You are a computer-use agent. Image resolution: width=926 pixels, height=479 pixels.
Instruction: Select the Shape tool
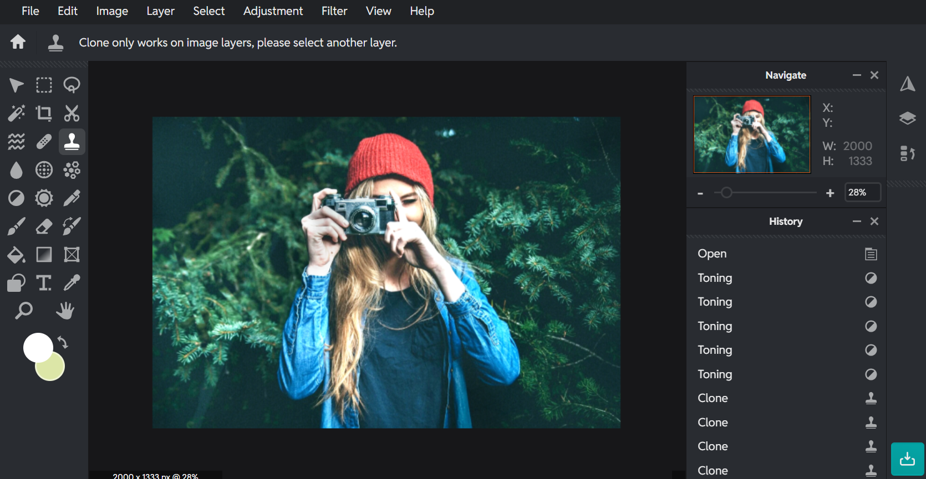(16, 283)
